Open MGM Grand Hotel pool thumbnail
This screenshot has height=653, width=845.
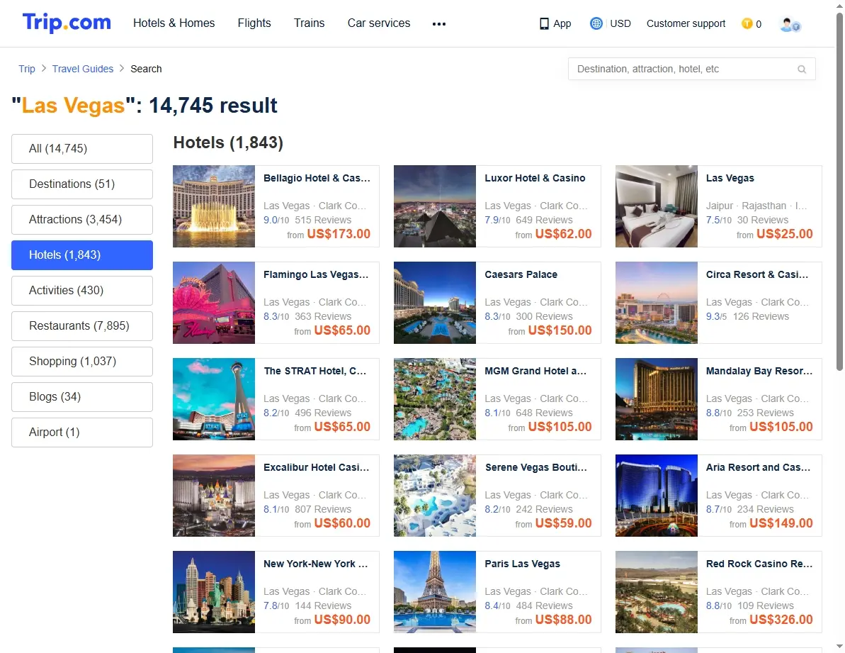pyautogui.click(x=435, y=399)
